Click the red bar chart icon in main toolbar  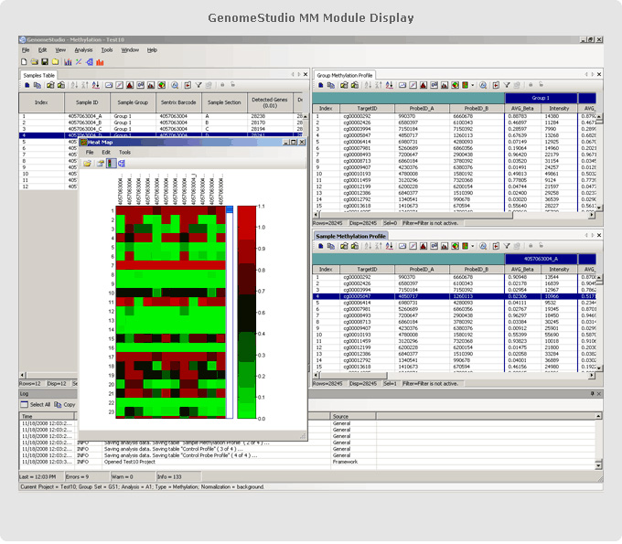(100, 61)
